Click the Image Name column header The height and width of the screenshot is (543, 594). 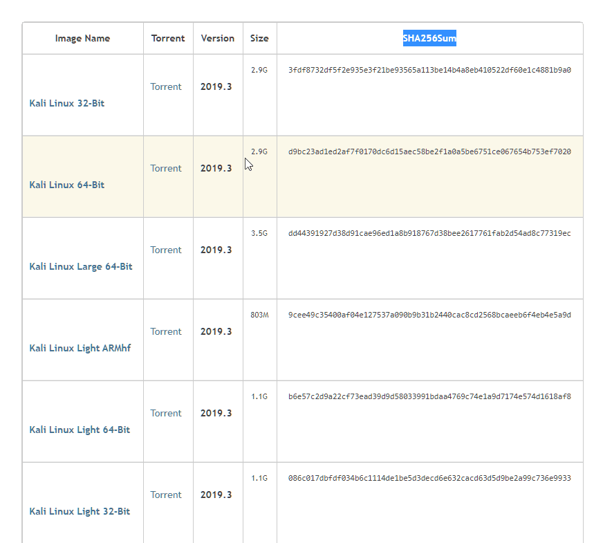coord(82,38)
